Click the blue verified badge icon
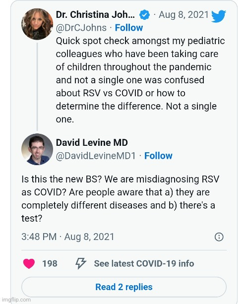The width and height of the screenshot is (248, 304). tap(144, 15)
